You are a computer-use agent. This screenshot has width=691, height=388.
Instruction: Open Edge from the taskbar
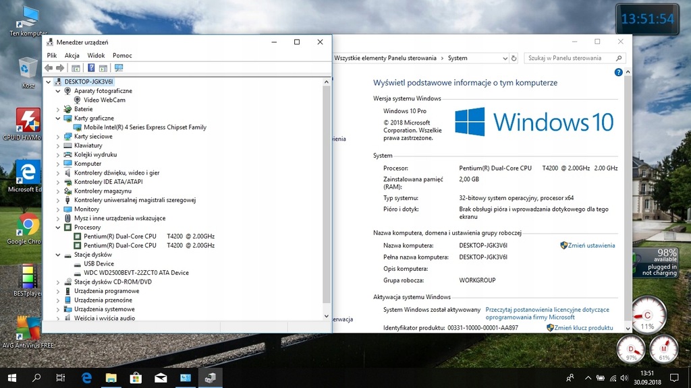86,377
